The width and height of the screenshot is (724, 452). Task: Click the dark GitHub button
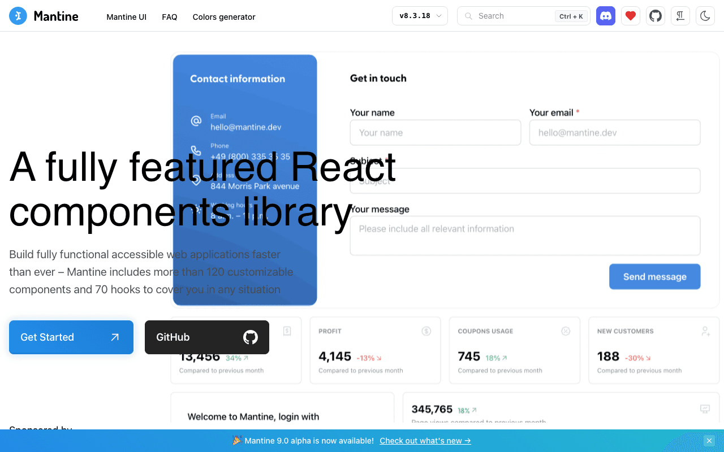tap(207, 337)
